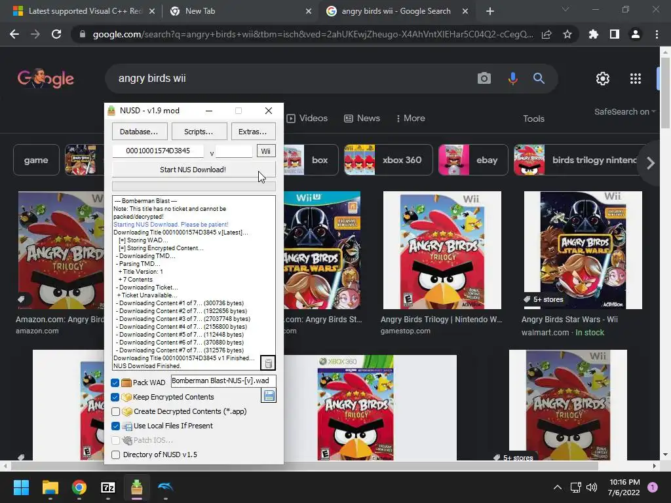Screen dimensions: 671x503
Task: Check Directory of NUSD v1.5 option
Action: (115, 455)
